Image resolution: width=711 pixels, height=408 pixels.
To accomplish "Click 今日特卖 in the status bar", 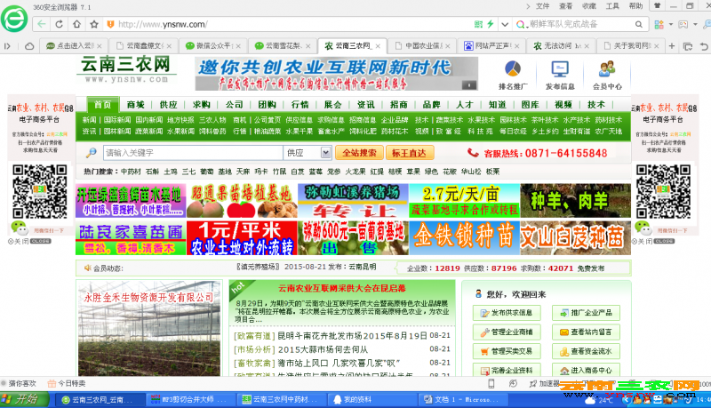I will pos(67,383).
